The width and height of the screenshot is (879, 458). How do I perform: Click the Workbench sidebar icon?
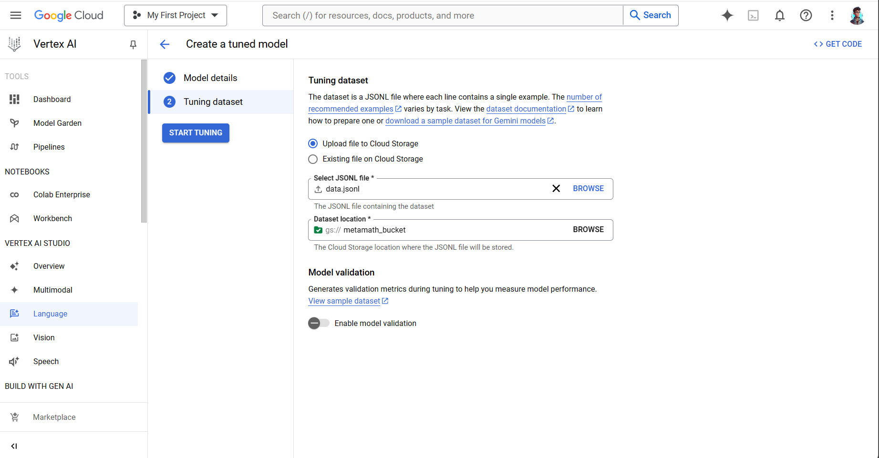(14, 218)
